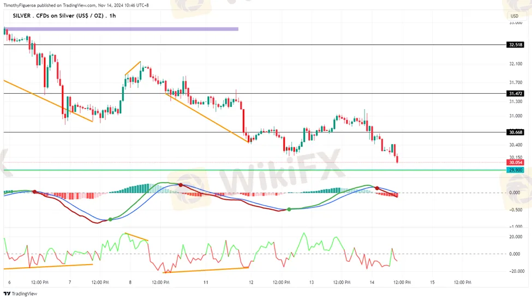532x300 pixels.
Task: Click the date label 7 on time axis
Action: tap(69, 282)
